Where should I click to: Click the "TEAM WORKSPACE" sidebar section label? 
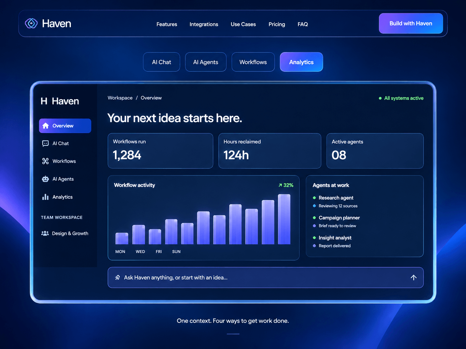point(62,218)
